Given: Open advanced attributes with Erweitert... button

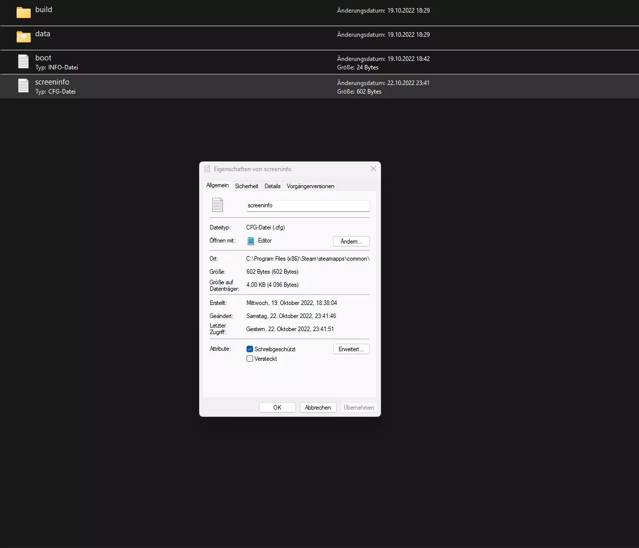Looking at the screenshot, I should 351,349.
